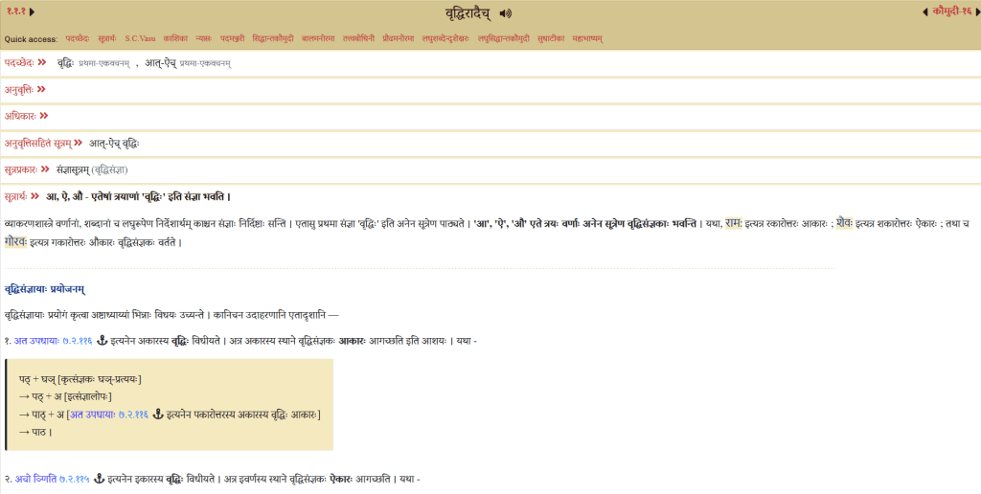This screenshot has height=494, width=981.
Task: Expand the पदच्छेदः section chevron
Action: pyautogui.click(x=42, y=62)
